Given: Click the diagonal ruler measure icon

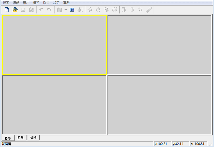Looking at the screenshot, I should [x=149, y=10].
